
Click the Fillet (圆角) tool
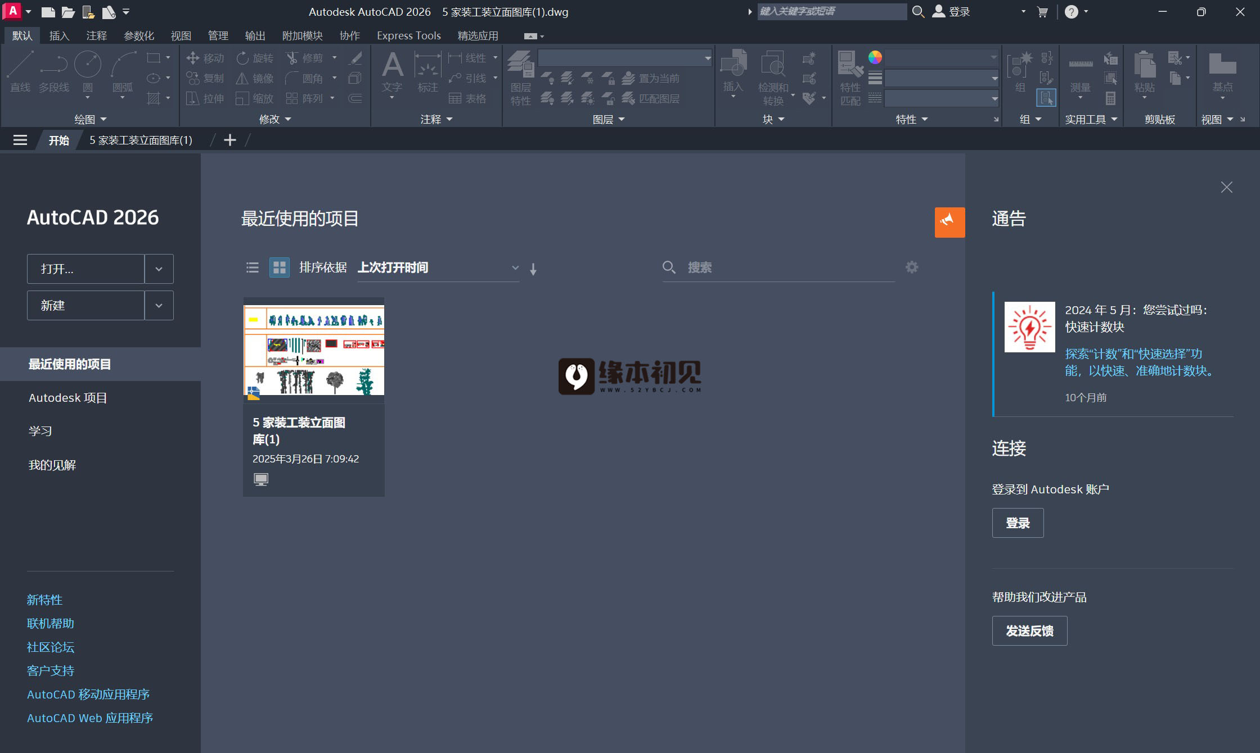coord(304,78)
